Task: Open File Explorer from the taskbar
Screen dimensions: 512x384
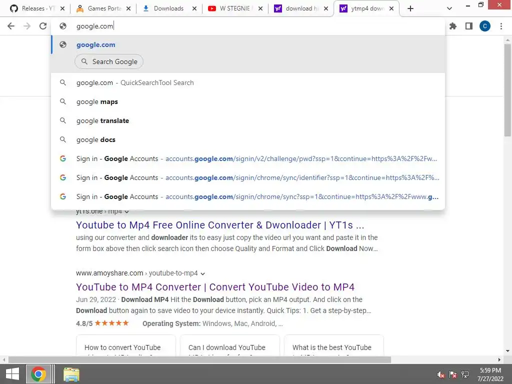Action: [71, 374]
